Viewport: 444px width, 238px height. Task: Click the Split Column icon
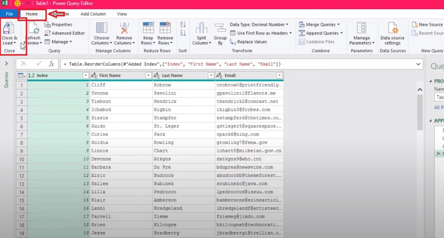(202, 29)
